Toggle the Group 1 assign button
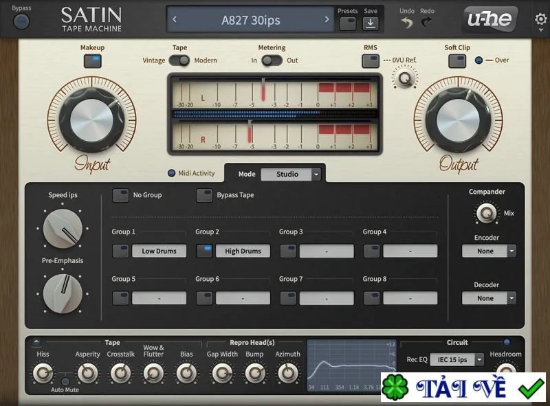 tap(120, 251)
